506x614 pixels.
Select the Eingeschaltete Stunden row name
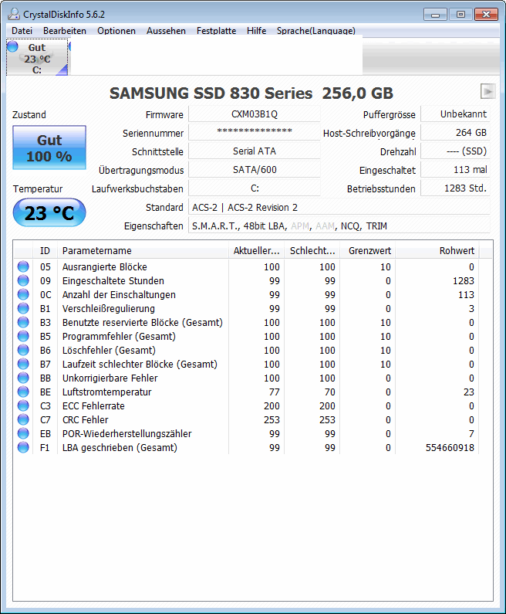point(113,281)
